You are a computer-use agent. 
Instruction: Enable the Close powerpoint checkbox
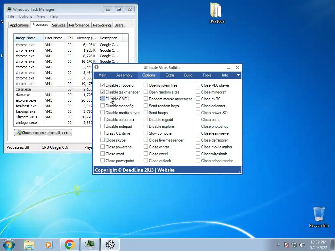coord(102,160)
